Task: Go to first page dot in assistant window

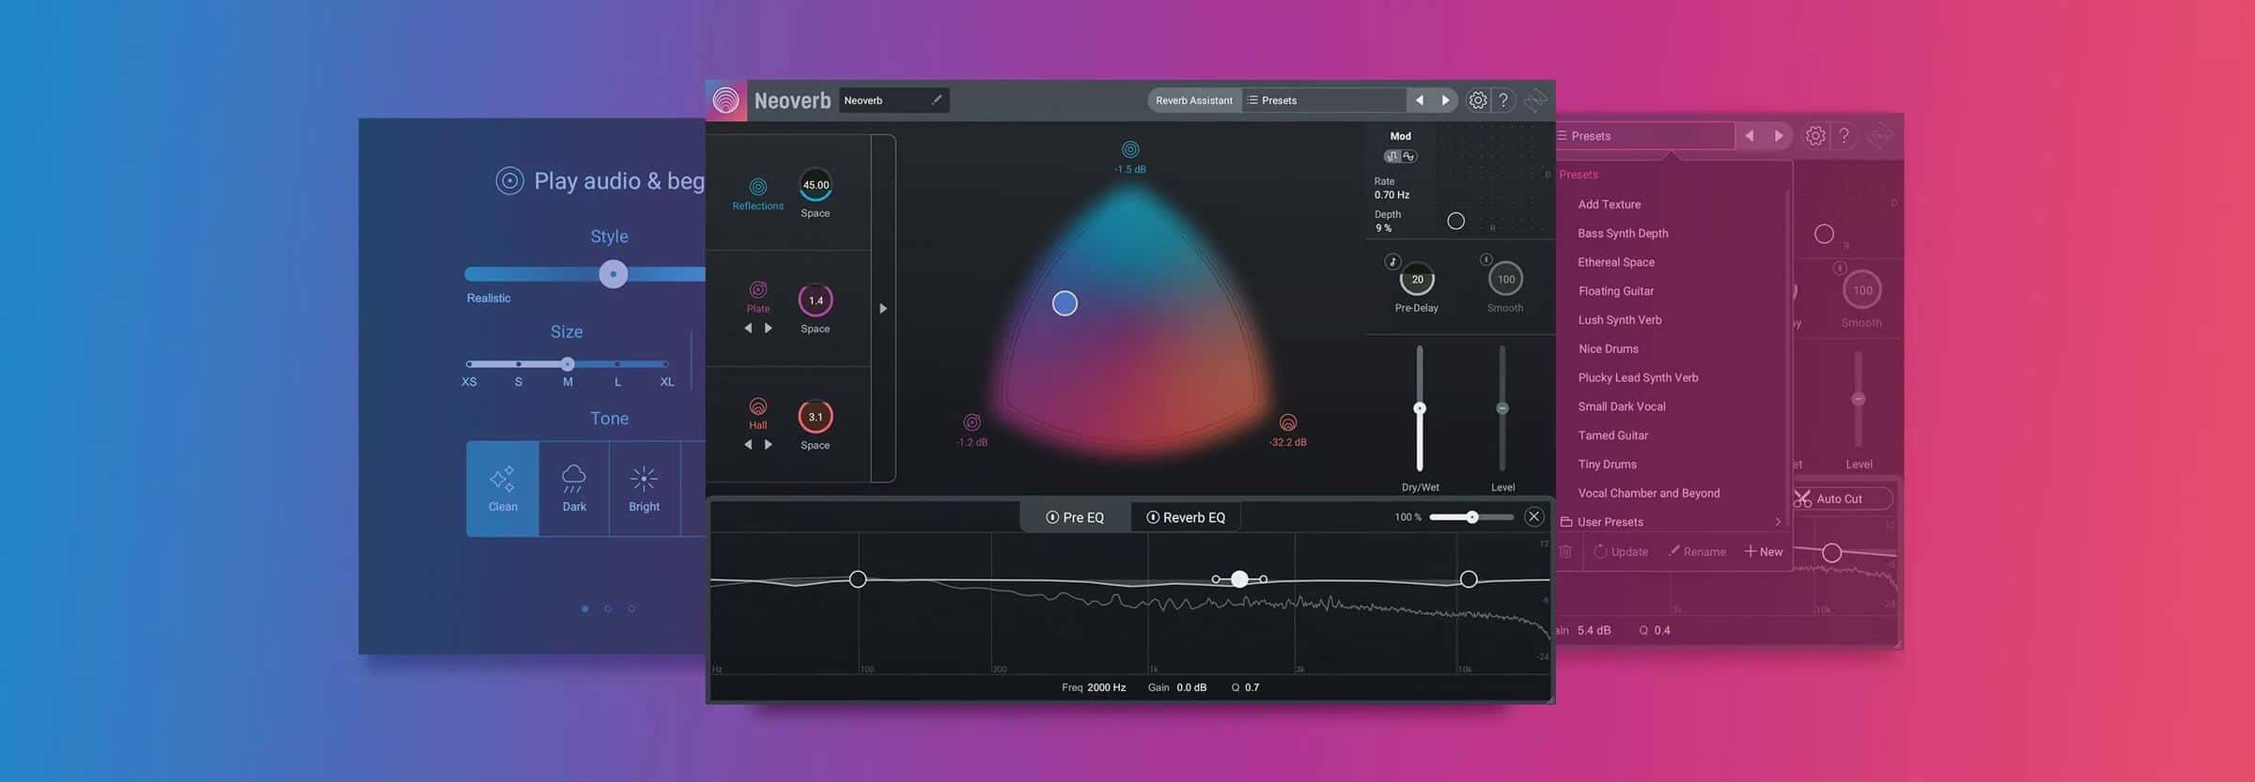Action: tap(584, 608)
